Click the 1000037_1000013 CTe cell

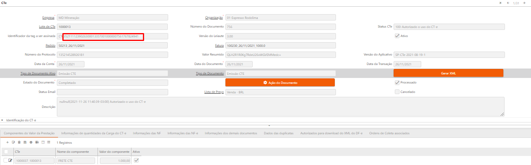coord(34,160)
